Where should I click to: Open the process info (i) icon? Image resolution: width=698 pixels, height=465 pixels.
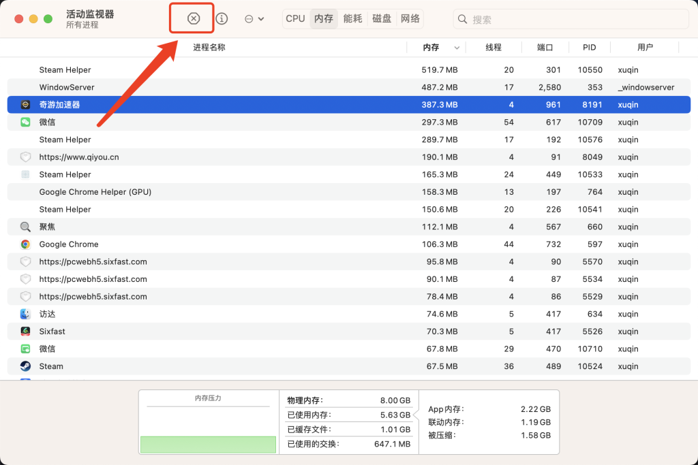click(x=222, y=18)
